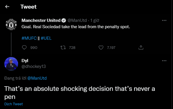Open more options on the Manchester United tweet
This screenshot has height=109, width=173.
point(164,20)
